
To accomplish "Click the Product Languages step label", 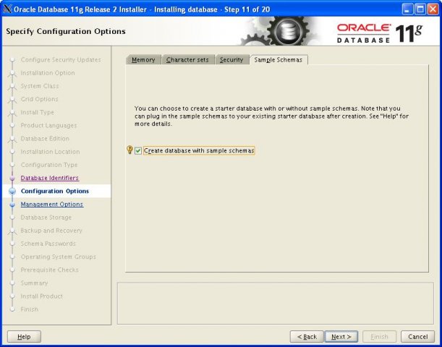I will (x=48, y=125).
